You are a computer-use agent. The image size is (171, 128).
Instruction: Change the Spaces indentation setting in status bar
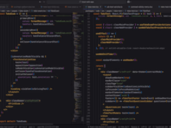tap(135, 127)
